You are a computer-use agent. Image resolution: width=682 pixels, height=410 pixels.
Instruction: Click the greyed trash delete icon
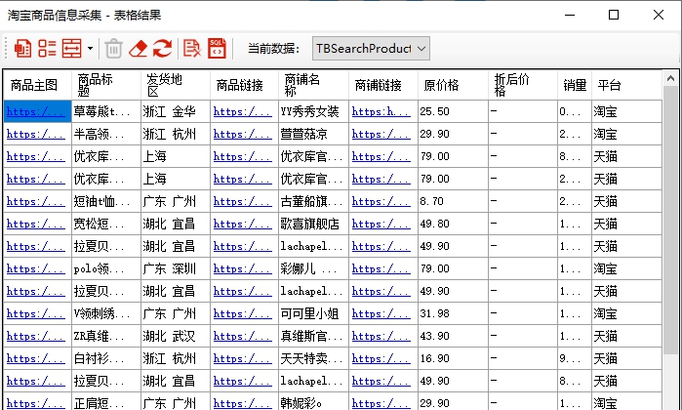pyautogui.click(x=113, y=48)
